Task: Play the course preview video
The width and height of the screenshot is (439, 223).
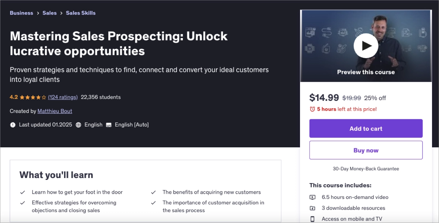Action: pos(366,46)
